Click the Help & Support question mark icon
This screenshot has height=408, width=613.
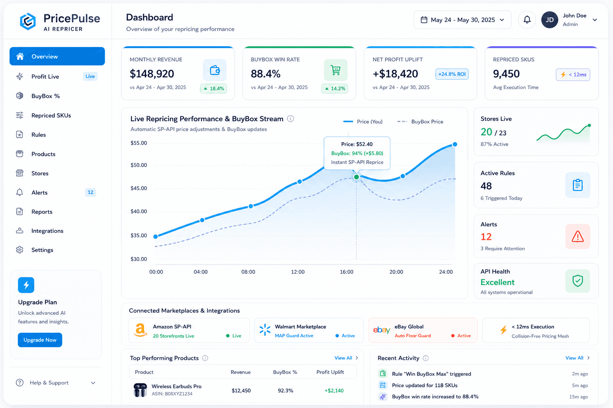[x=20, y=382]
